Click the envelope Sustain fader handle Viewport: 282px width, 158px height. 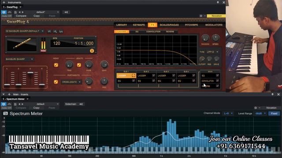point(30,73)
